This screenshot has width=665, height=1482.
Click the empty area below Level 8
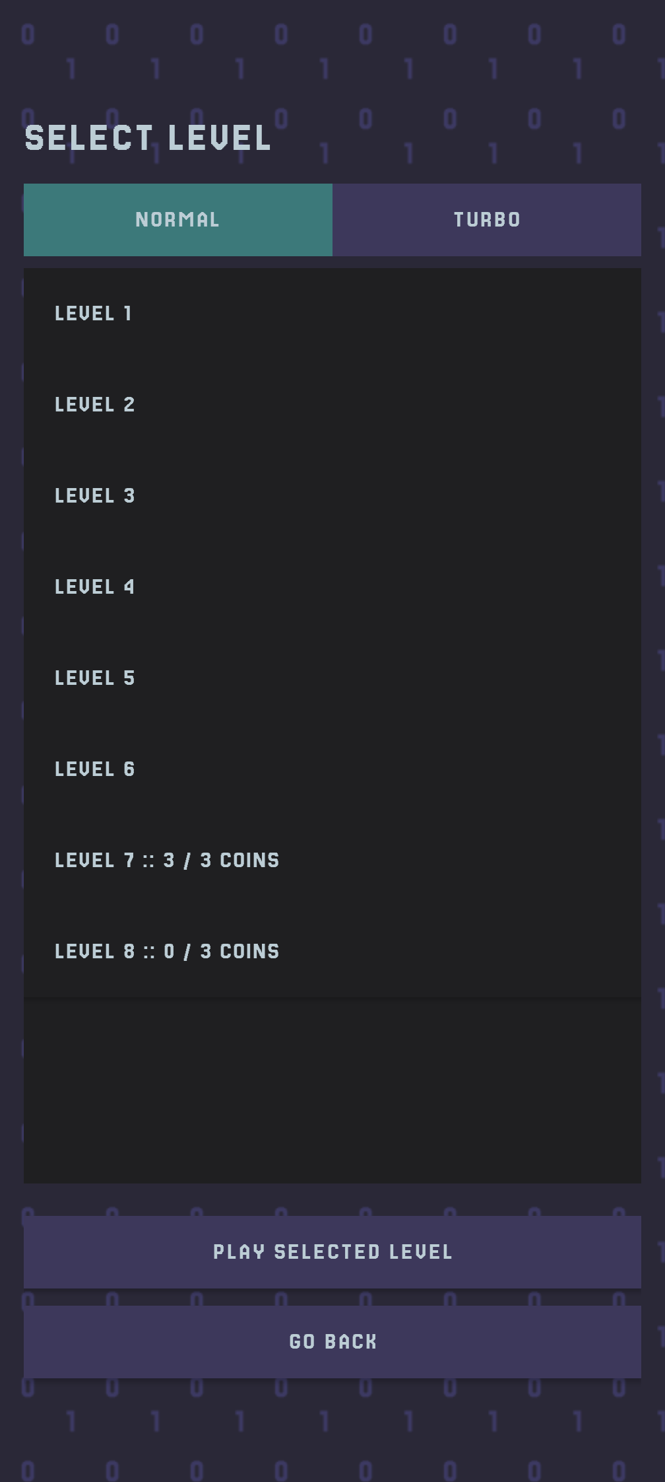332,1090
